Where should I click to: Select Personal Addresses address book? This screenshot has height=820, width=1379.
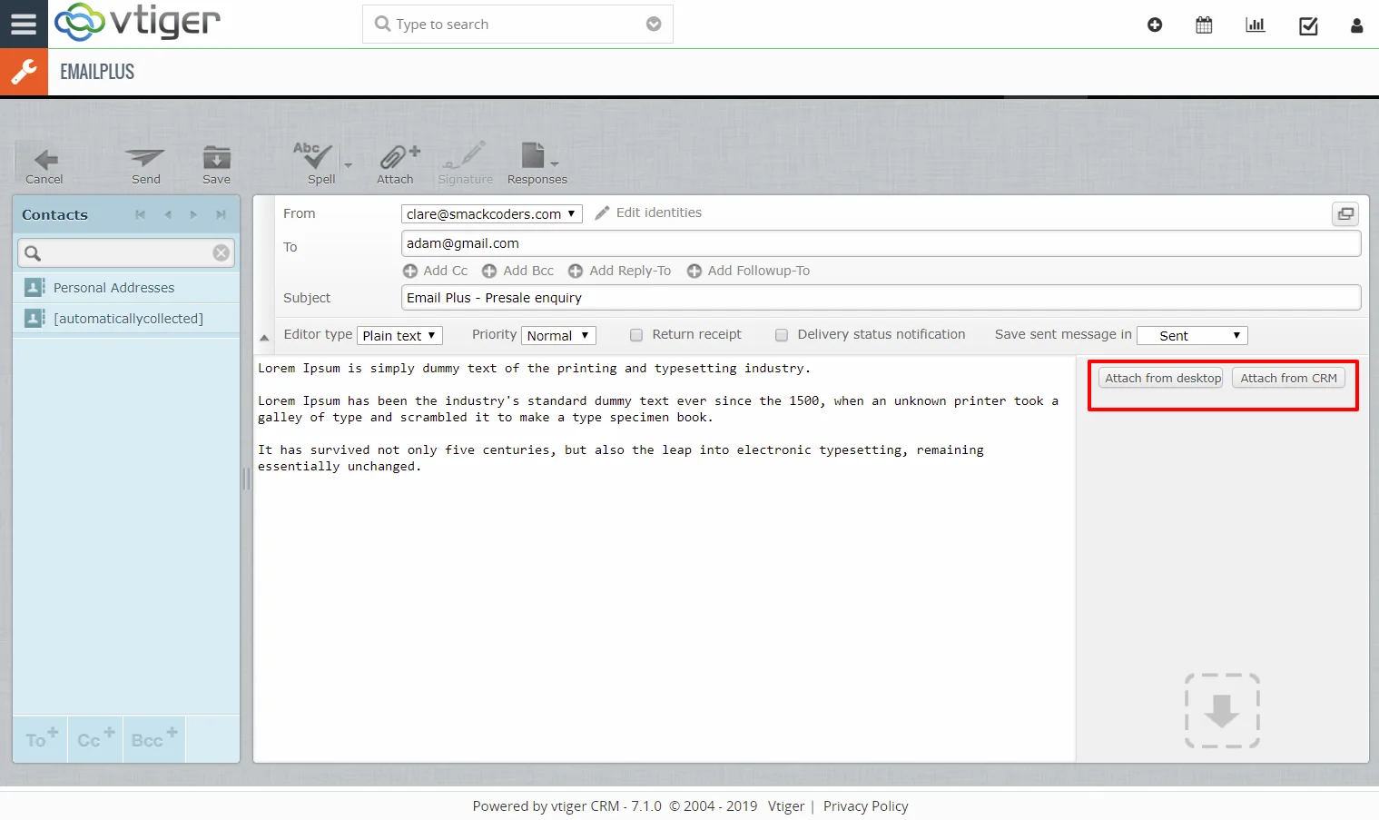[113, 288]
